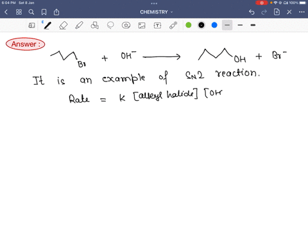
Task: Tap the handwritten word 'Rate'
Action: point(79,99)
